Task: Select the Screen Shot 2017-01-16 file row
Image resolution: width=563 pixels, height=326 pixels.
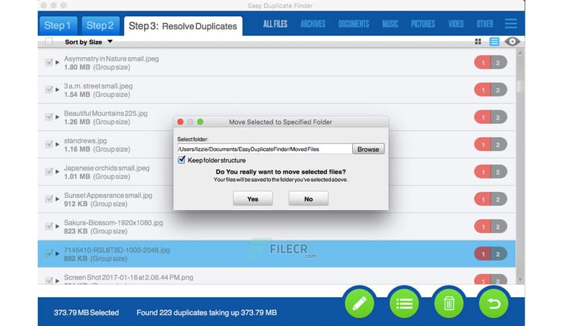Action: pyautogui.click(x=277, y=277)
